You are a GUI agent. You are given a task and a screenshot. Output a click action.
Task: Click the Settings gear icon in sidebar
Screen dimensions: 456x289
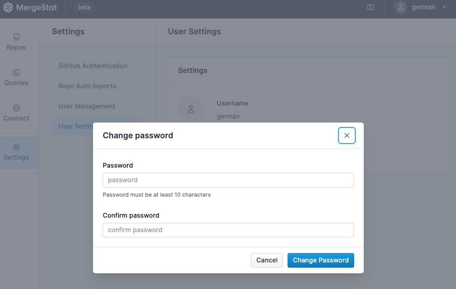(x=16, y=148)
